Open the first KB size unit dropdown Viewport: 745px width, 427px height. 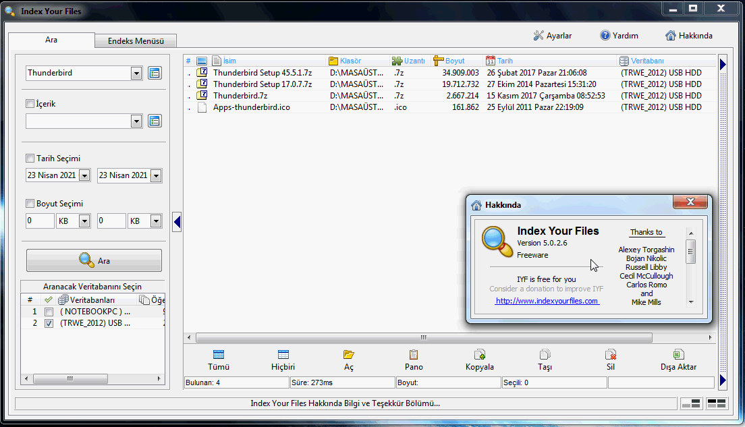pyautogui.click(x=84, y=221)
